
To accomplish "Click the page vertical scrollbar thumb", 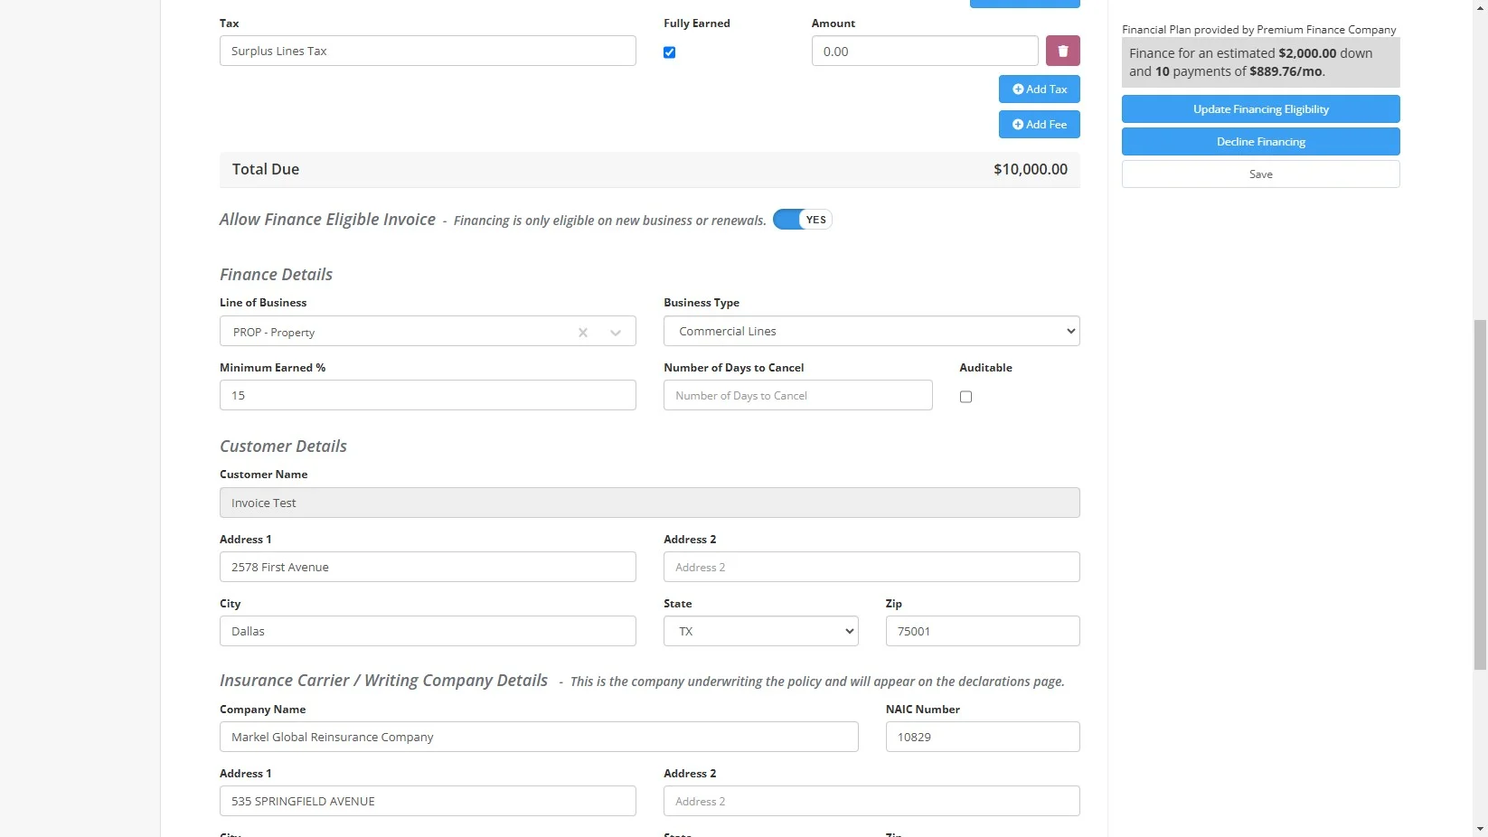I will pyautogui.click(x=1480, y=494).
